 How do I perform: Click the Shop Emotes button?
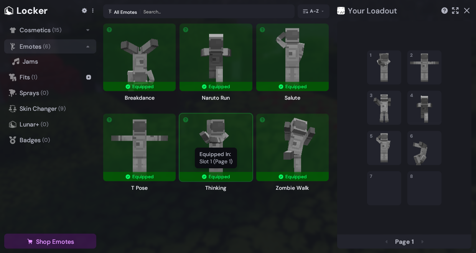[x=50, y=242]
